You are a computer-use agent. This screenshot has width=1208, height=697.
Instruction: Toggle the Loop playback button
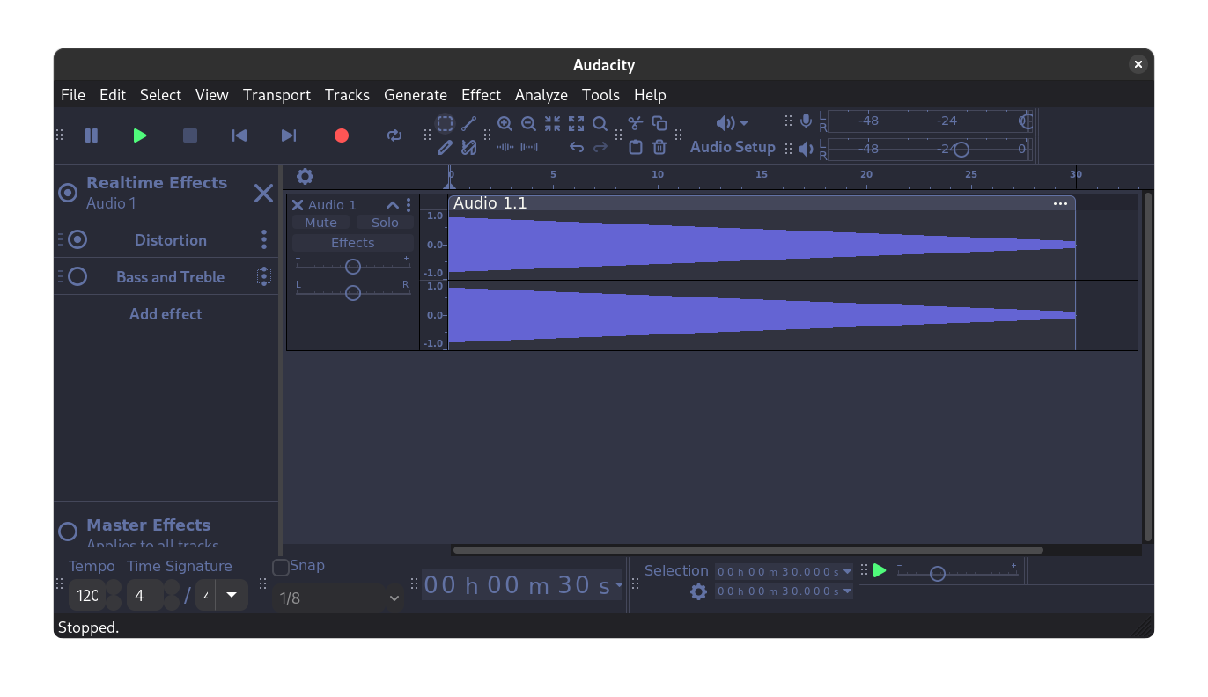(x=394, y=136)
